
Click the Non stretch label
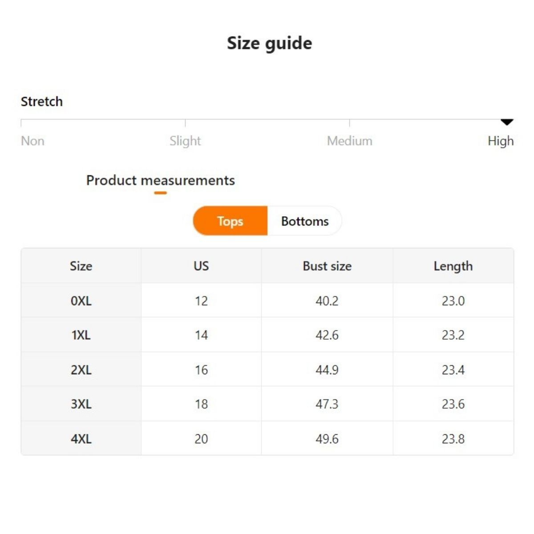pos(32,141)
